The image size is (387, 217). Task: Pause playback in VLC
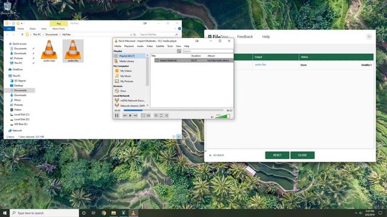coord(117,115)
